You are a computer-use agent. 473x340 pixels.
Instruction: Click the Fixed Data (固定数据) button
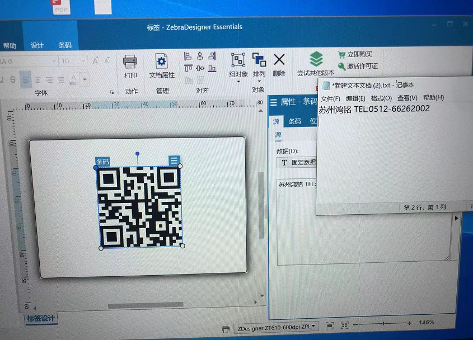pyautogui.click(x=297, y=163)
